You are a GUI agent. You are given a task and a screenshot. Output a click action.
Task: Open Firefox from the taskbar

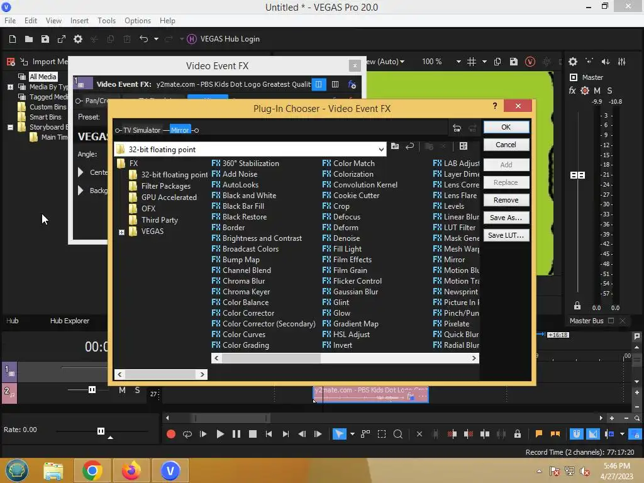[x=131, y=470]
